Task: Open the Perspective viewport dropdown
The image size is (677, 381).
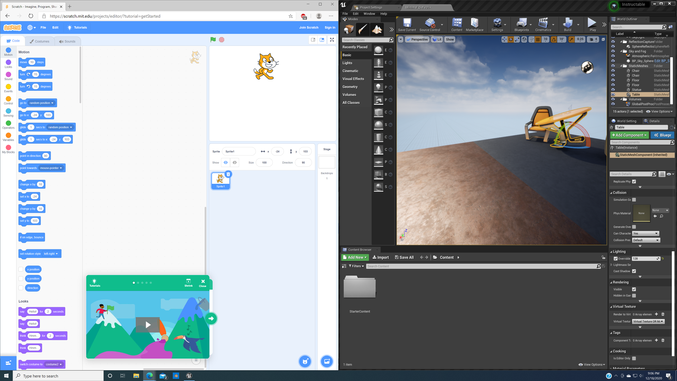Action: 417,39
